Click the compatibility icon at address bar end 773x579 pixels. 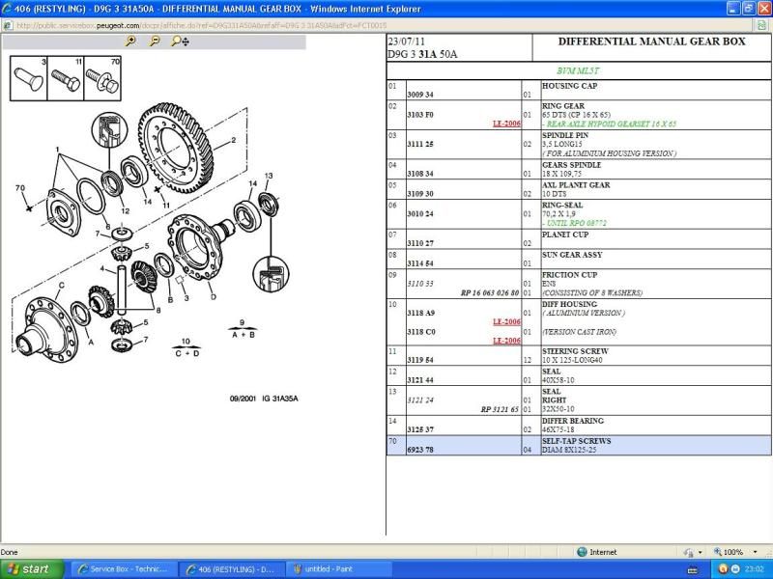761,25
